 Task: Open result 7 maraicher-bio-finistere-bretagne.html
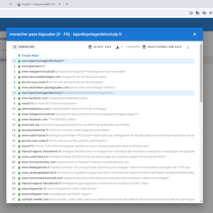click(x=67, y=93)
